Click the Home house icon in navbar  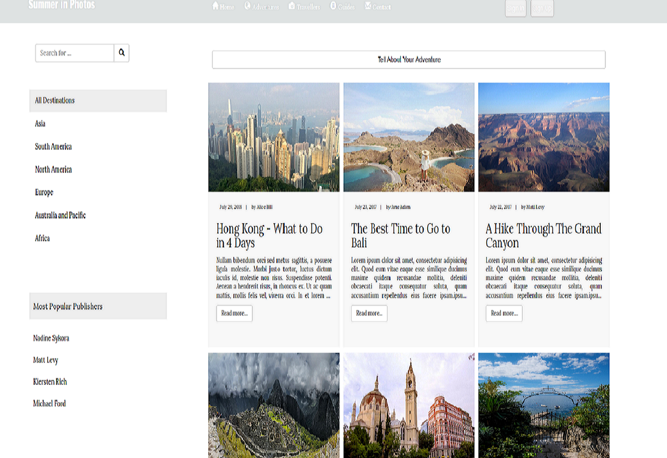215,6
